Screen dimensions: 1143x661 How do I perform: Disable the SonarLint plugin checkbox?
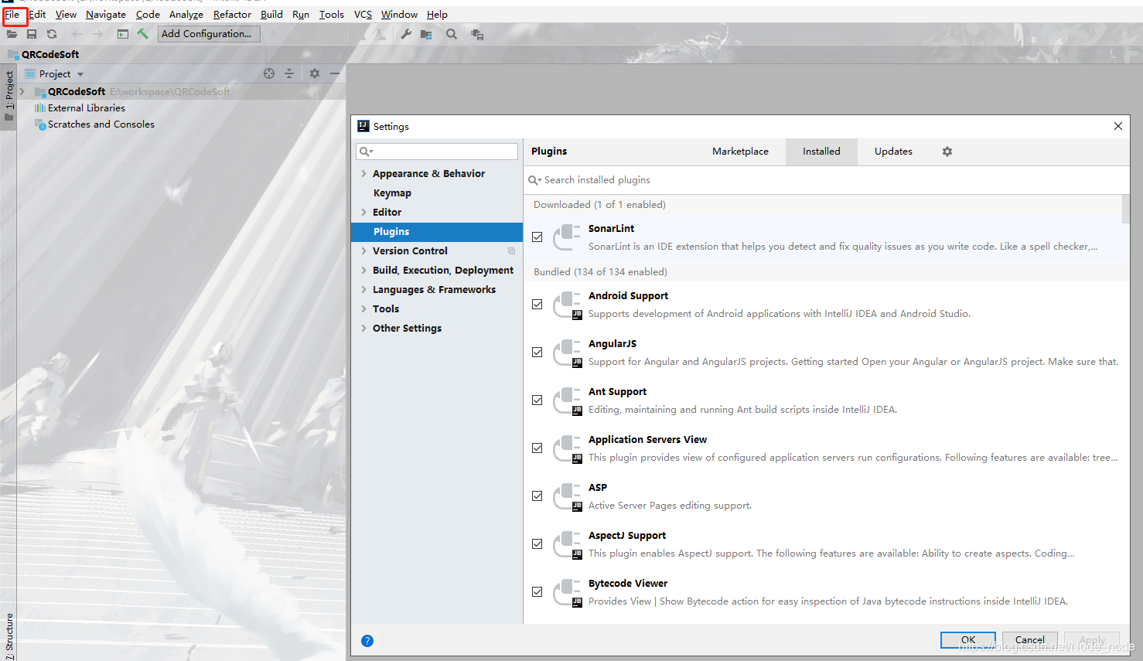[x=537, y=237]
